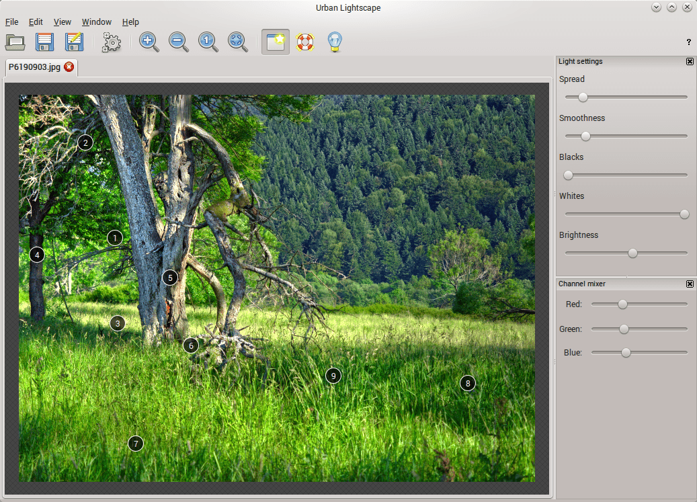
Task: Close the Light settings panel
Action: click(x=690, y=61)
